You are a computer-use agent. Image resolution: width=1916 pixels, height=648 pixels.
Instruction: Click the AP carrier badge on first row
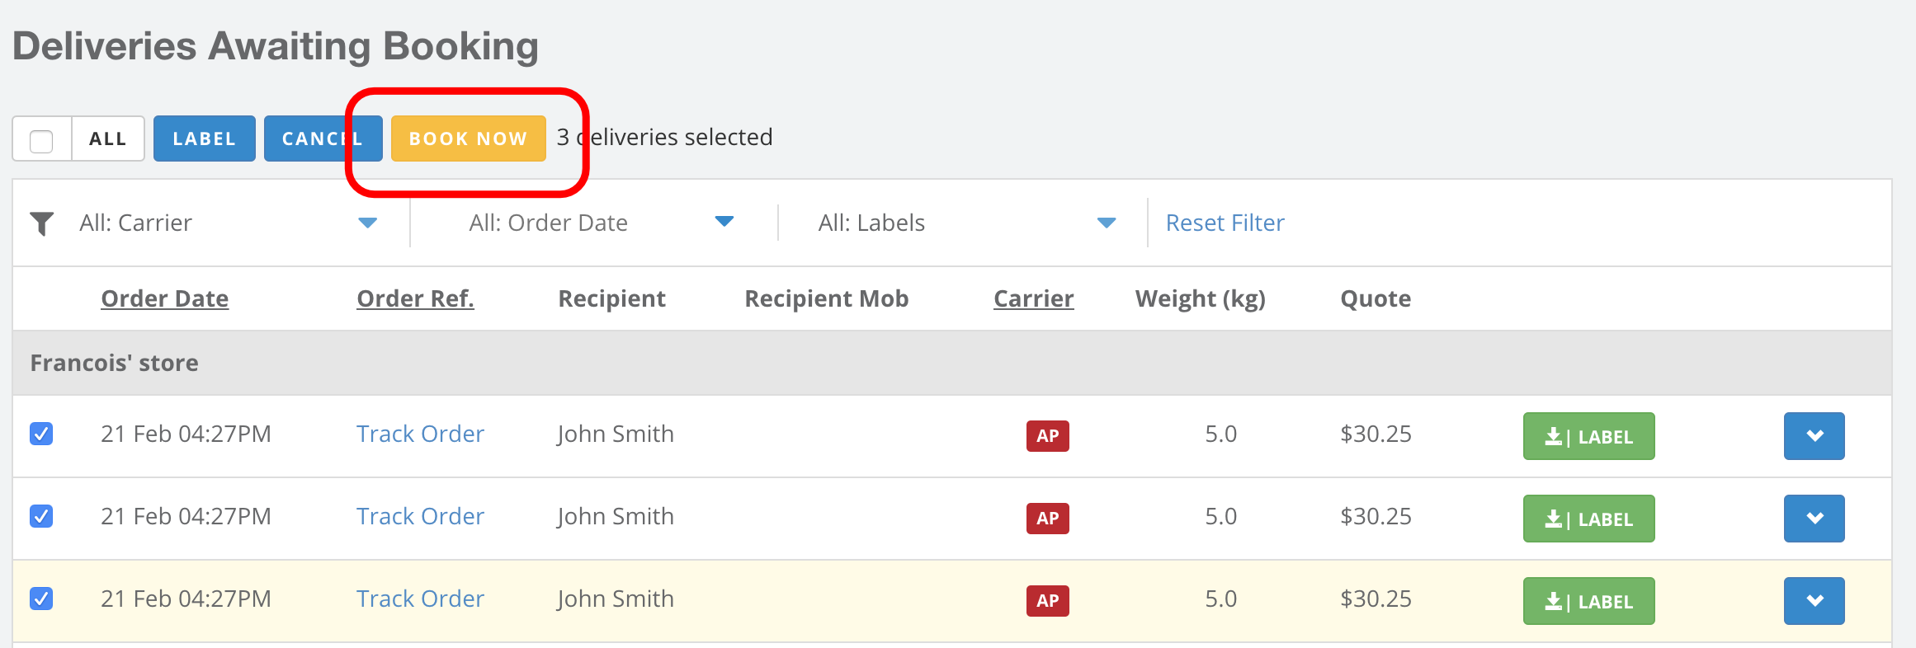1046,436
